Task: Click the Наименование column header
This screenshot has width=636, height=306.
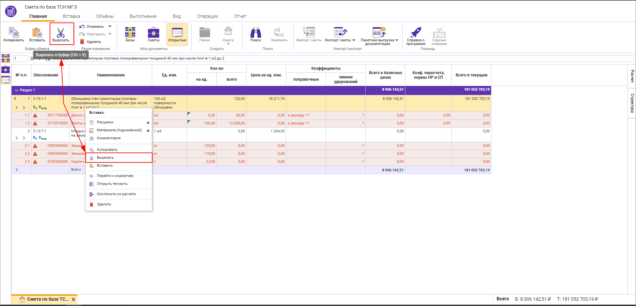Action: 111,75
